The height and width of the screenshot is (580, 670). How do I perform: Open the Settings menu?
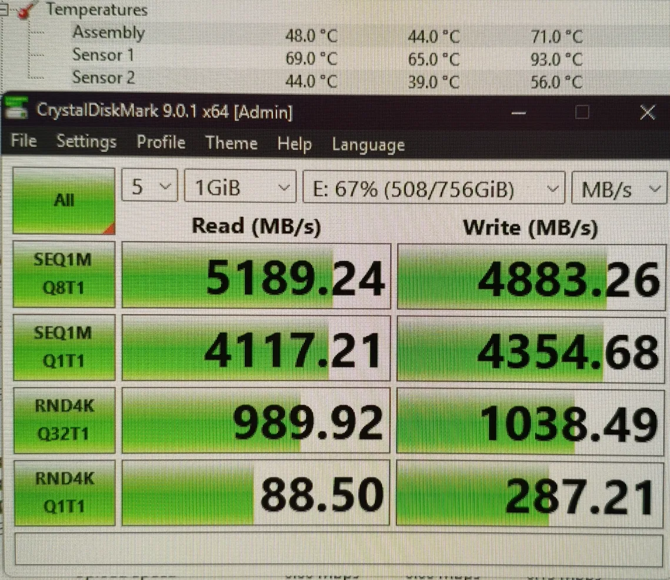pyautogui.click(x=86, y=142)
